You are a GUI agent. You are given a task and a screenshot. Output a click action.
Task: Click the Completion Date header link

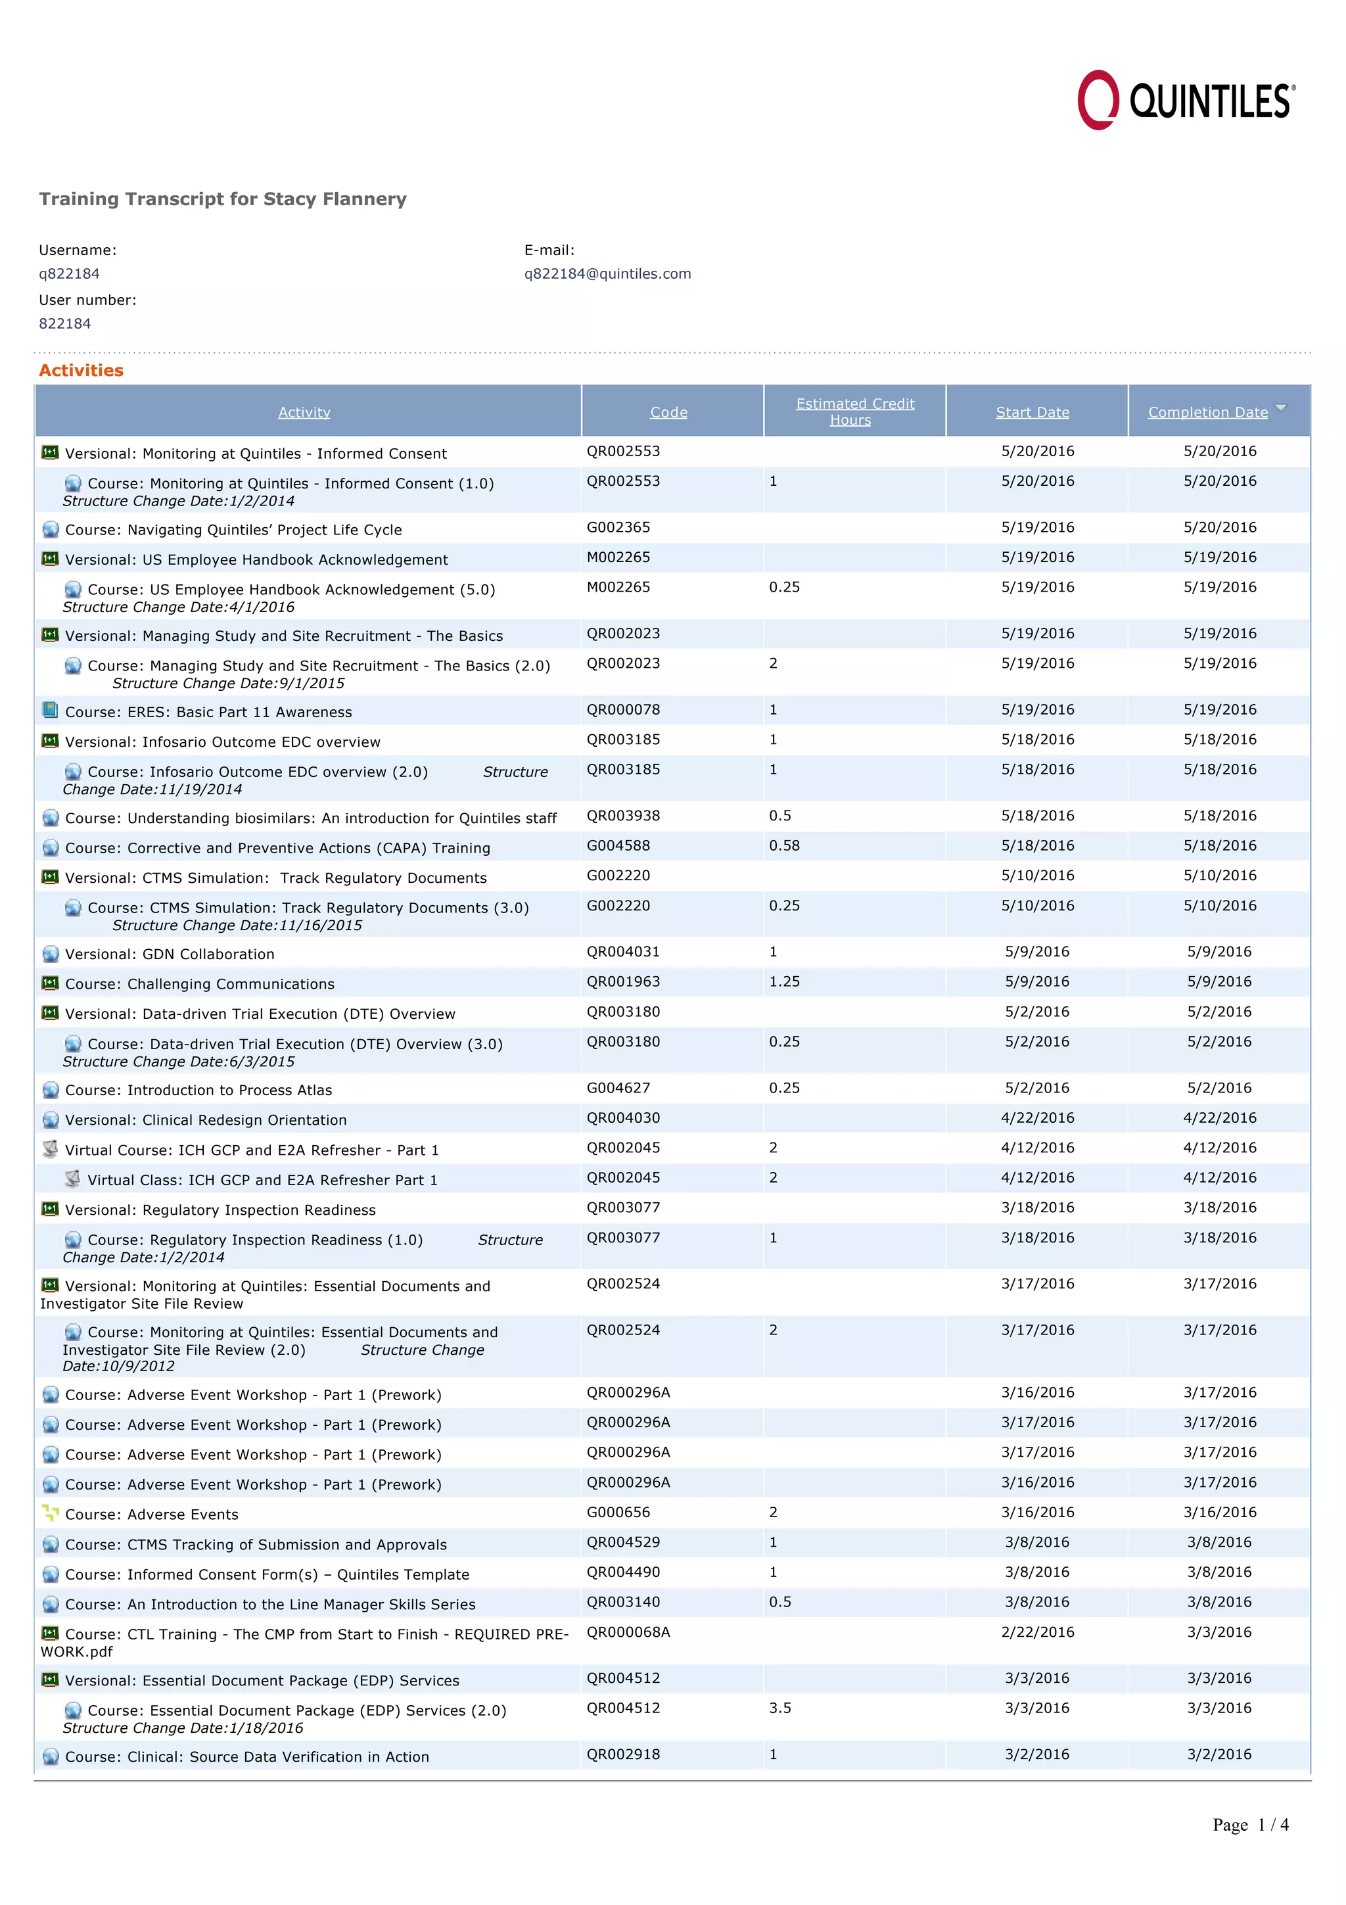pyautogui.click(x=1207, y=412)
